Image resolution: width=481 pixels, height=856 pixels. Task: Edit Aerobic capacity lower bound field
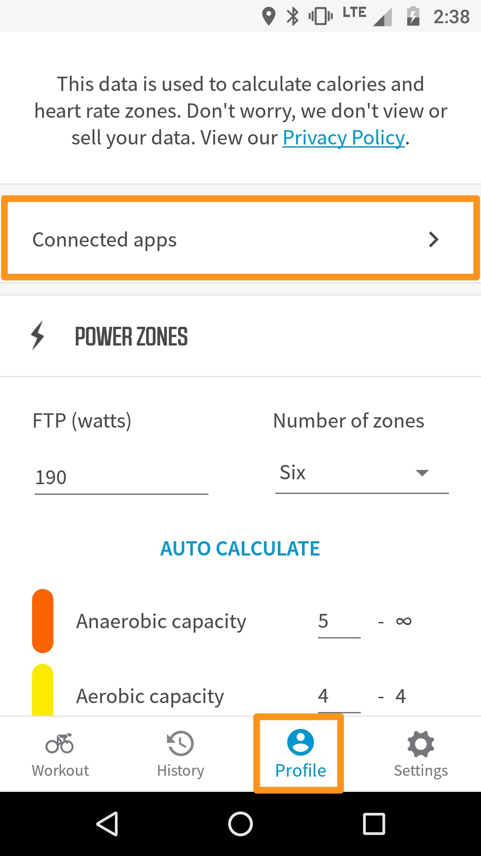[338, 696]
